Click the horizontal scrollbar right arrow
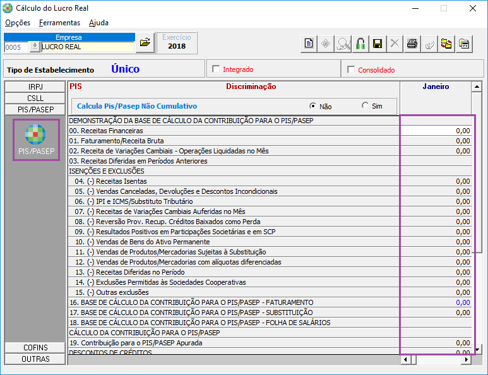This screenshot has width=488, height=375. [x=467, y=360]
